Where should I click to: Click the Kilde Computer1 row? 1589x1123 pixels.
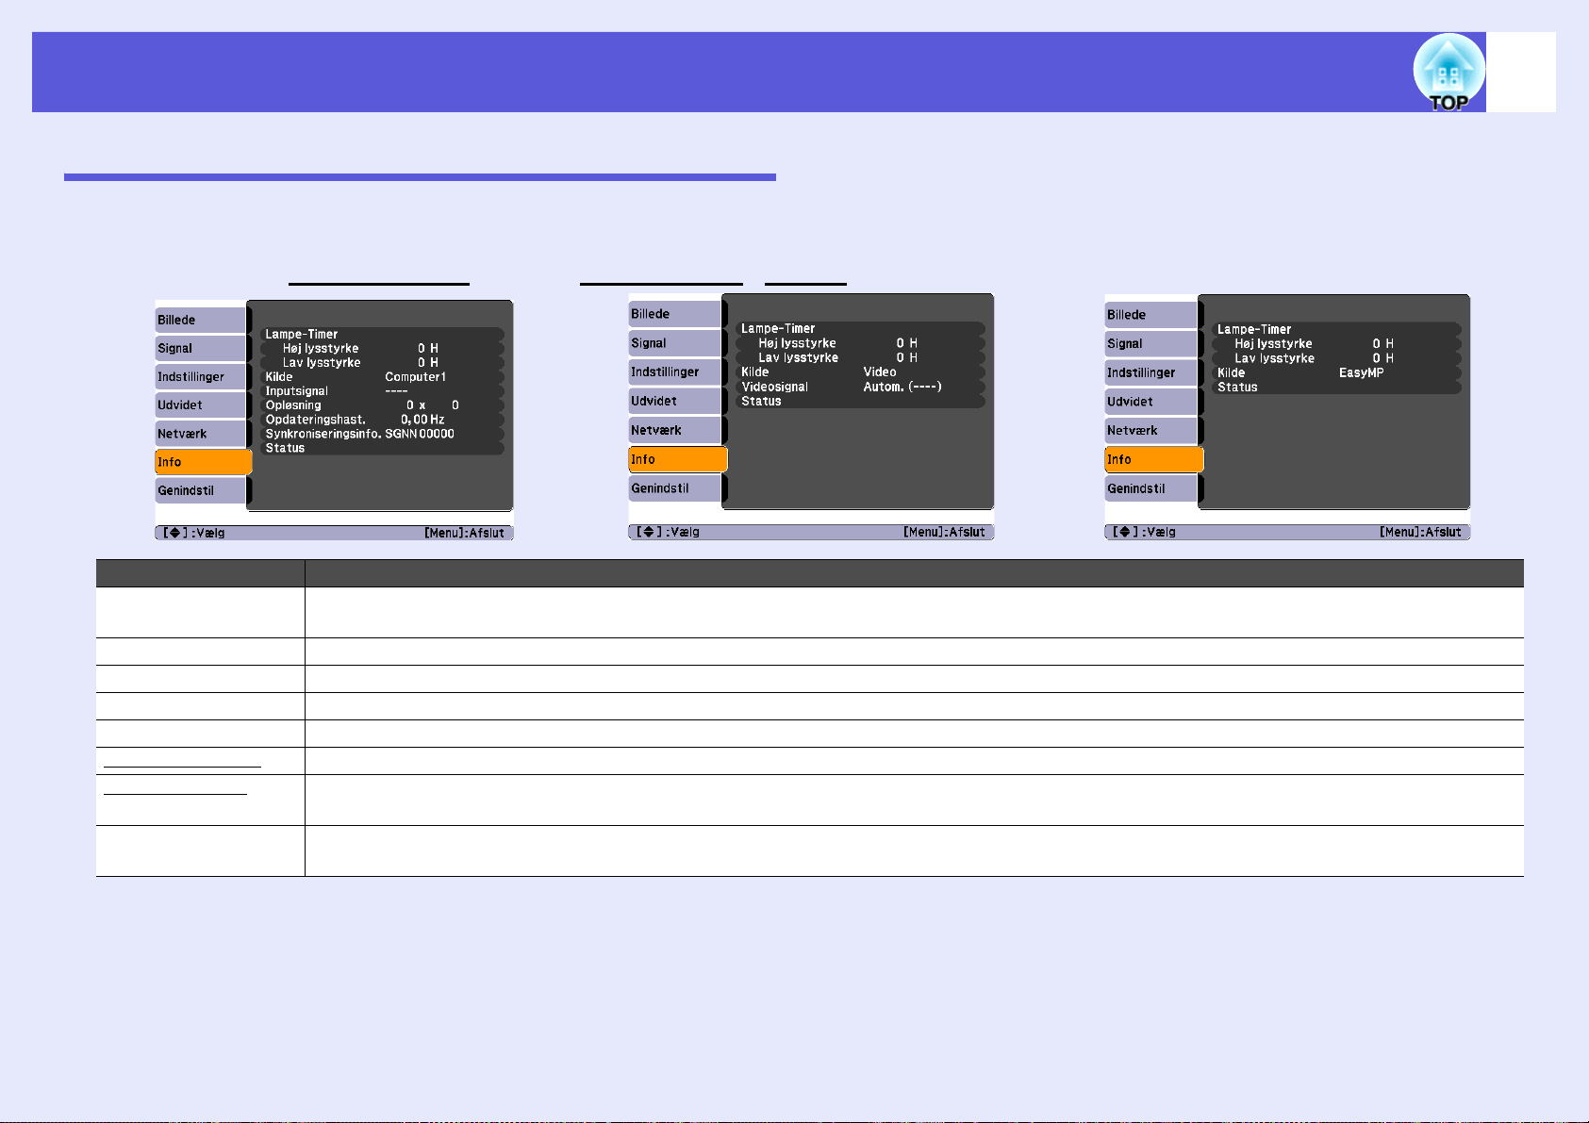coord(382,376)
